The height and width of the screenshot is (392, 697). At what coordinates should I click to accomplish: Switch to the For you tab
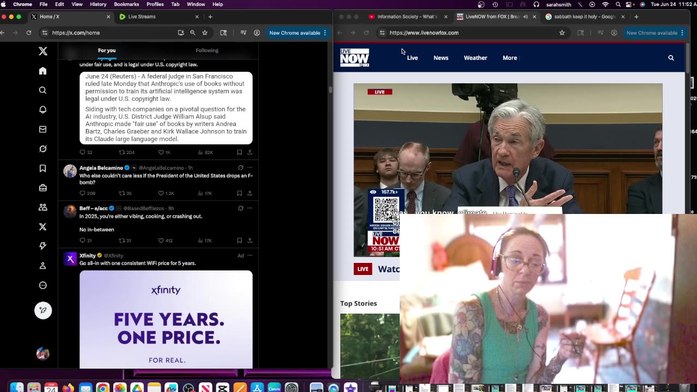107,51
